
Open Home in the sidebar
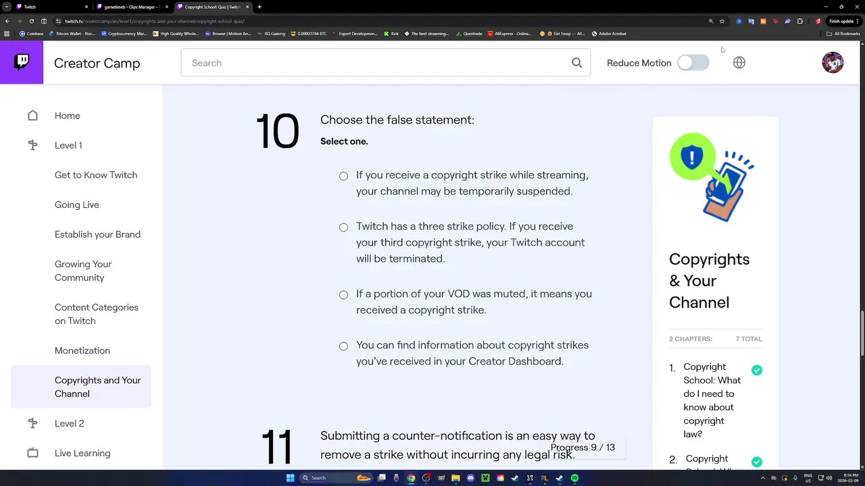coord(68,115)
